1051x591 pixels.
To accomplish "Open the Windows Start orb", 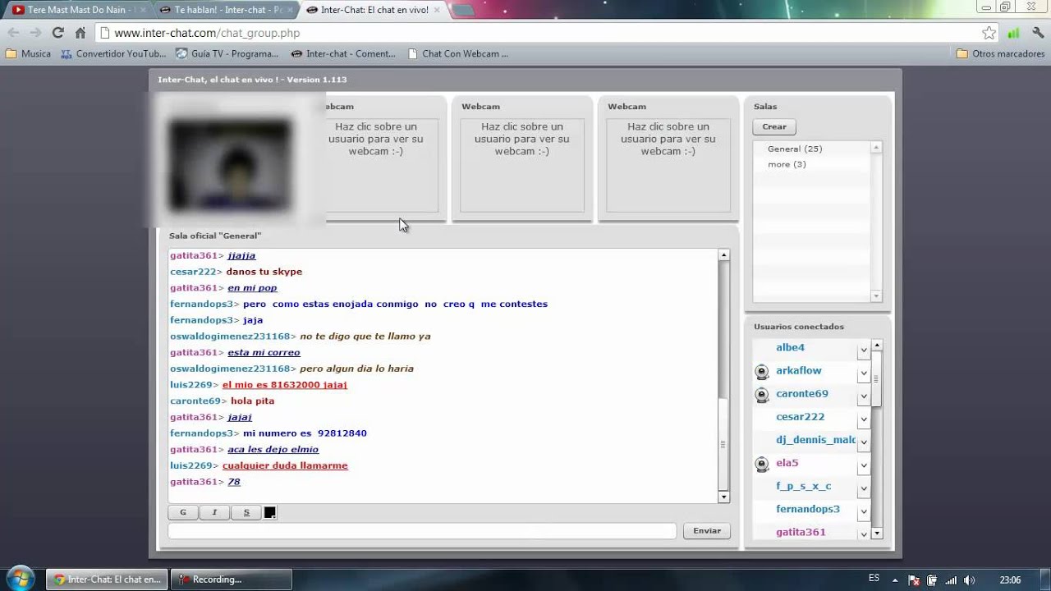I will [x=20, y=579].
